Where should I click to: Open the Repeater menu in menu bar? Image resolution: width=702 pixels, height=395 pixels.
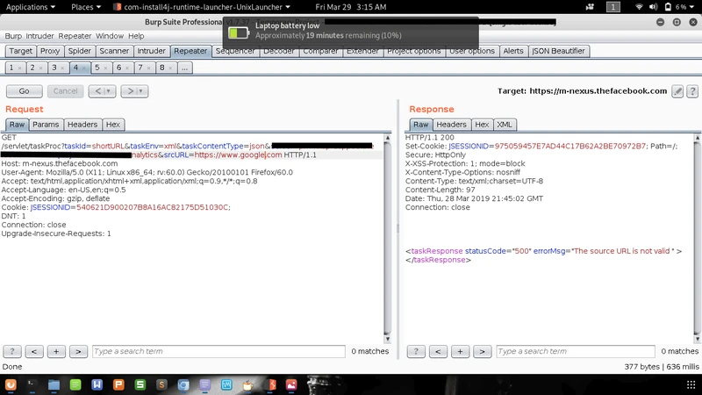tap(75, 36)
